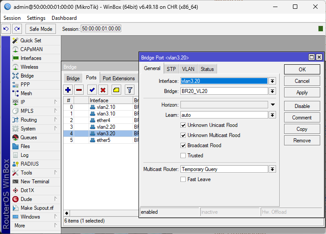Select the ether4 row in ports list
326x234 pixels.
(x=104, y=120)
